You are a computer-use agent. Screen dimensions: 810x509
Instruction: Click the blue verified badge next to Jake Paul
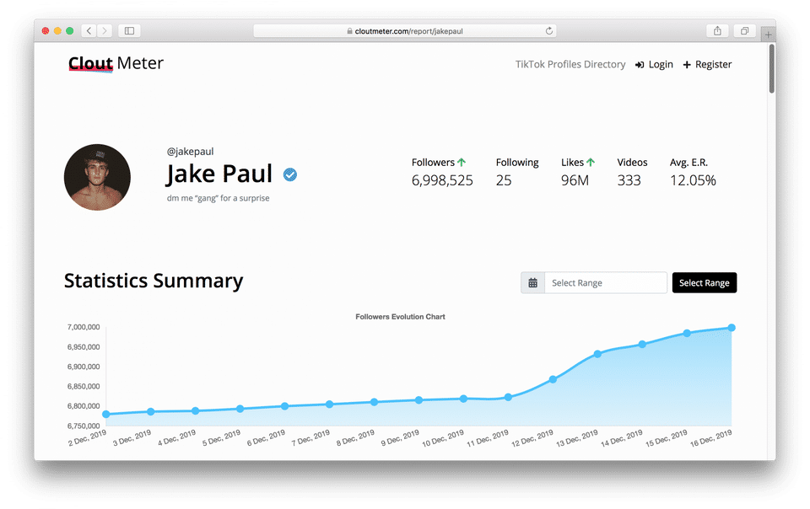tap(290, 174)
